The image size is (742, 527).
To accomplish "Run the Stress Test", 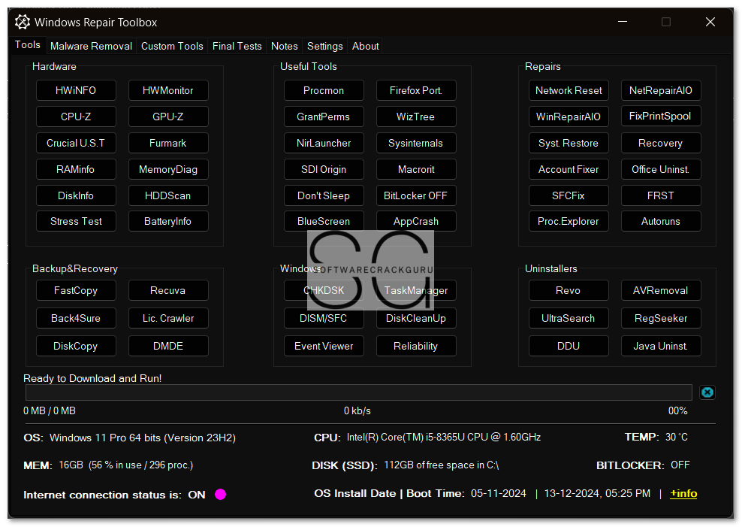I will click(x=76, y=221).
